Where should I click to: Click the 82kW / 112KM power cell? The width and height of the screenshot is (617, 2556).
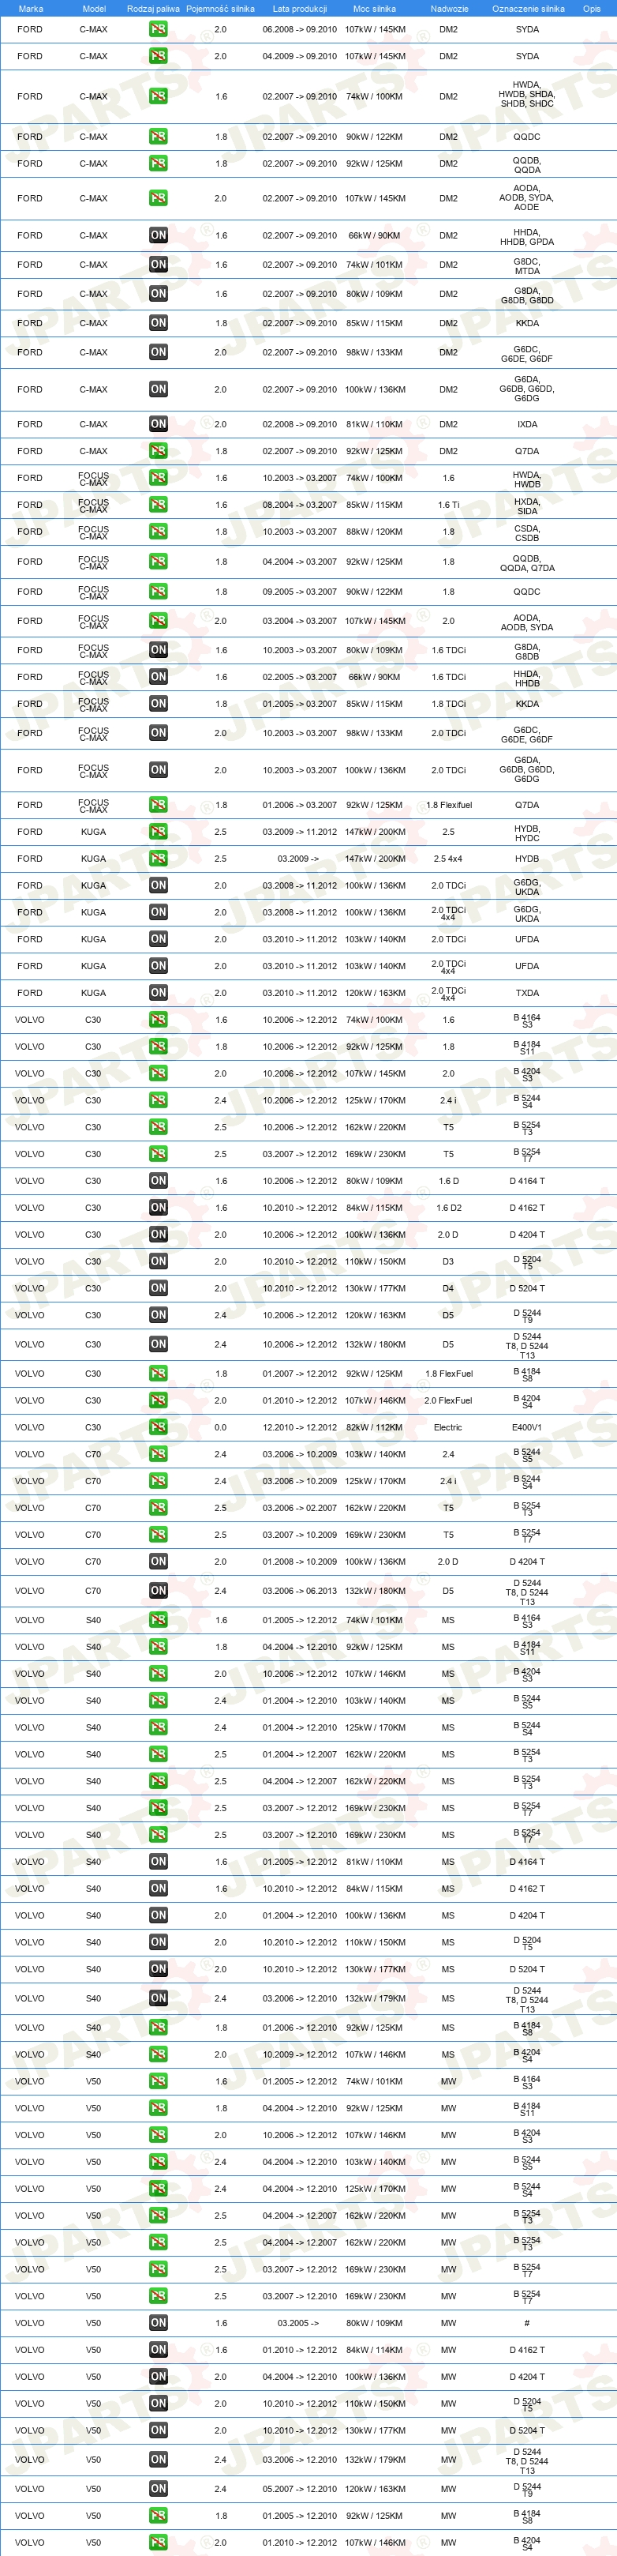[x=374, y=1426]
